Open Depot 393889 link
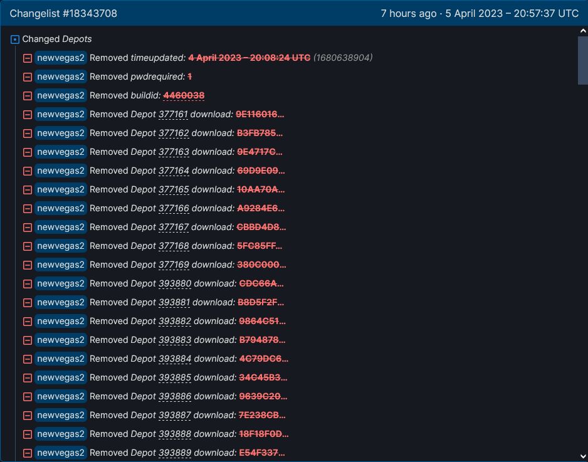The height and width of the screenshot is (462, 588). point(175,453)
